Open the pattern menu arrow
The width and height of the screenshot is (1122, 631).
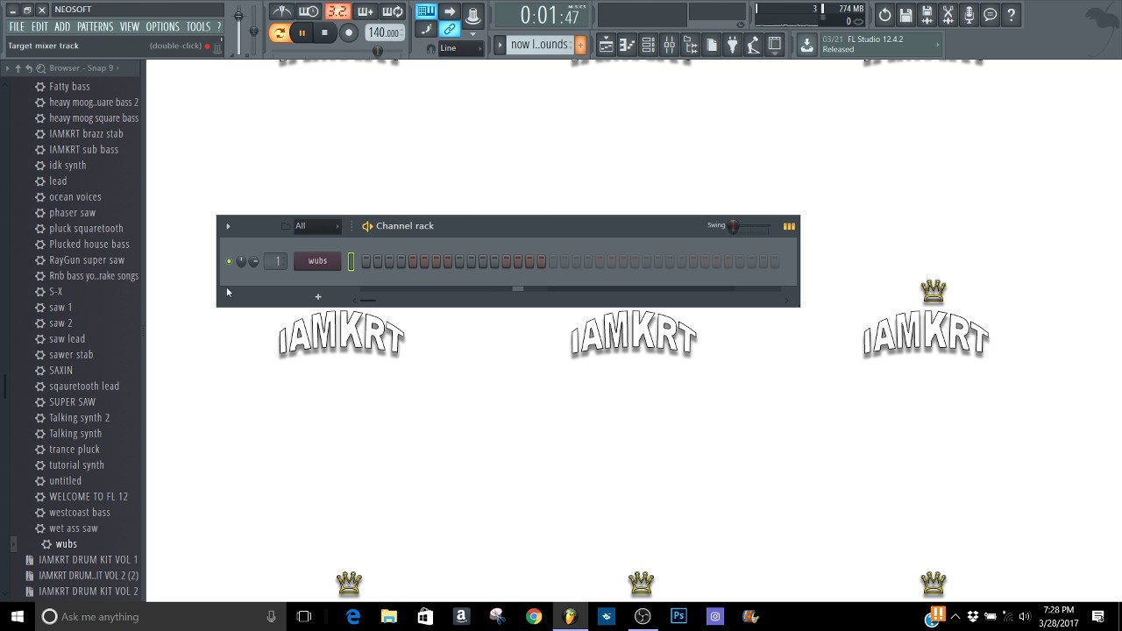tap(500, 45)
